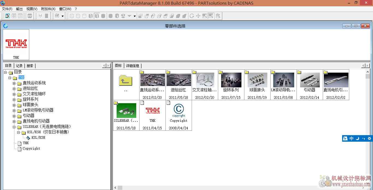Click the IME moon icon
The width and height of the screenshot is (373, 190).
click(x=357, y=138)
